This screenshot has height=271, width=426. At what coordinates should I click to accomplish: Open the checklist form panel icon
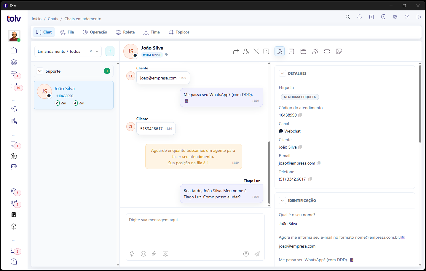coord(339,51)
